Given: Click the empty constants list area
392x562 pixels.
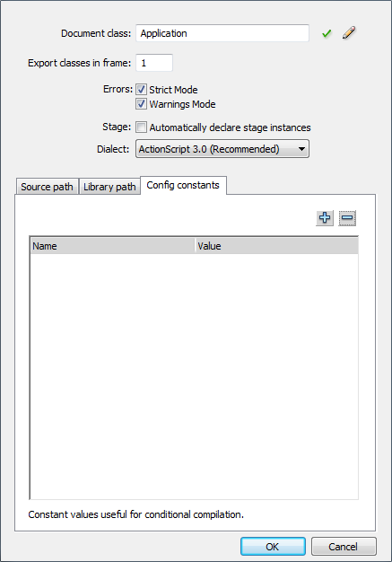Looking at the screenshot, I should click(x=194, y=376).
